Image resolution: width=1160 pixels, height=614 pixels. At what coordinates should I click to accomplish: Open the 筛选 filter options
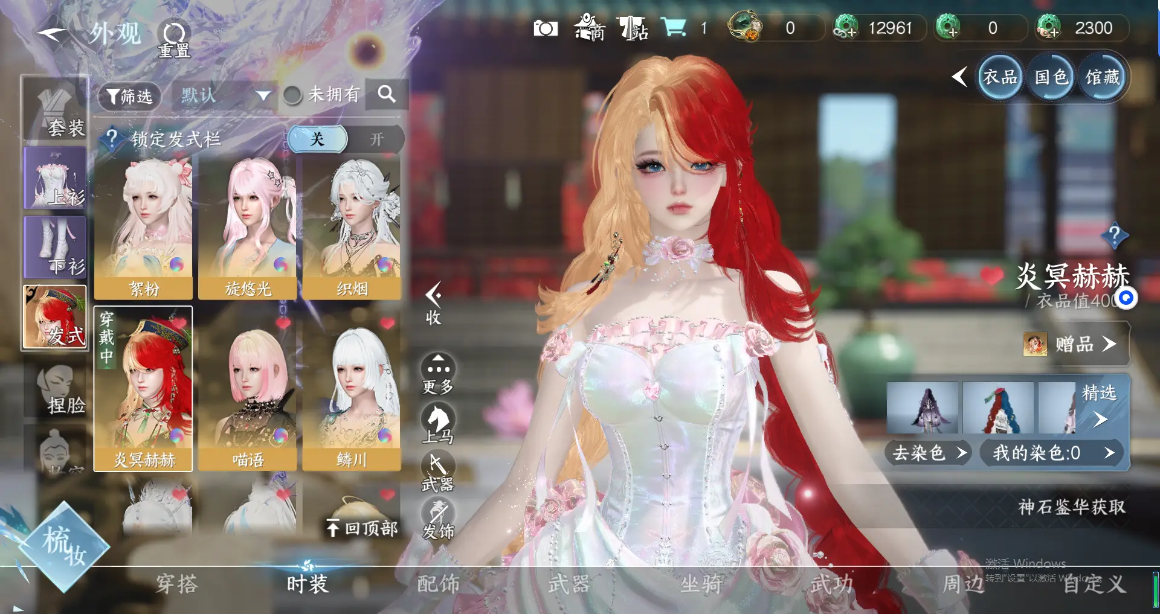point(129,96)
